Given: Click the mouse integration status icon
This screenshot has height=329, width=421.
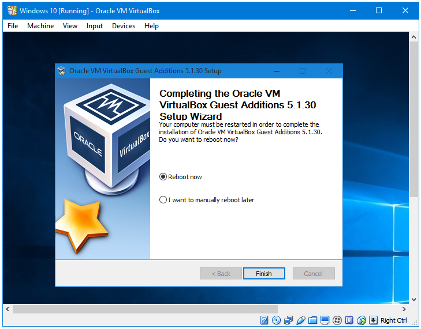Looking at the screenshot, I should pyautogui.click(x=362, y=320).
